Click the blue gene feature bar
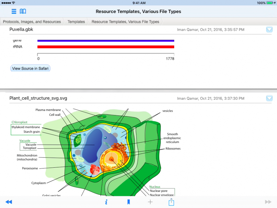277x208 pixels. 105,41
